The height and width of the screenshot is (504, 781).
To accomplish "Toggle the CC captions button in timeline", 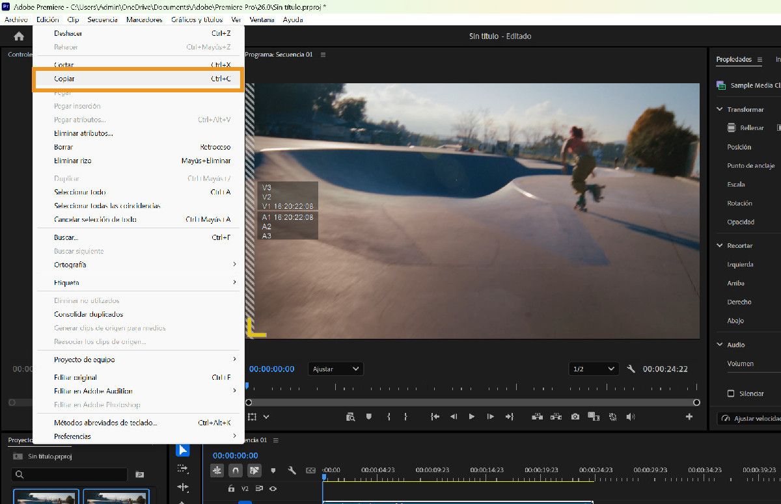I will [x=311, y=470].
